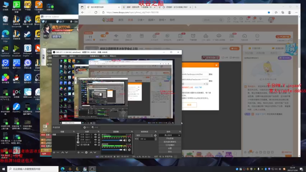306x172 pixels.
Task: Expand 视频 dropdown in Douyu navigation
Action: tap(151, 20)
